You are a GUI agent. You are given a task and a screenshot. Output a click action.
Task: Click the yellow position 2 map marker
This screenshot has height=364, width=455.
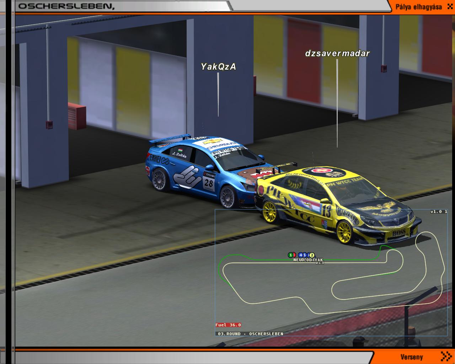[x=312, y=255]
